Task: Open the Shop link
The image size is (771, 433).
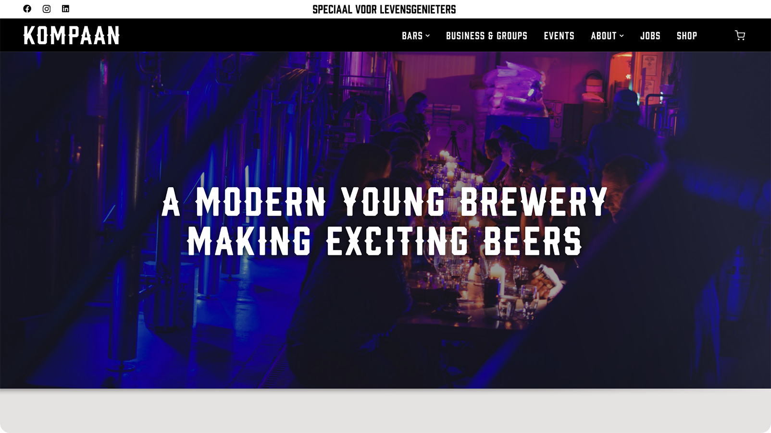Action: tap(687, 36)
